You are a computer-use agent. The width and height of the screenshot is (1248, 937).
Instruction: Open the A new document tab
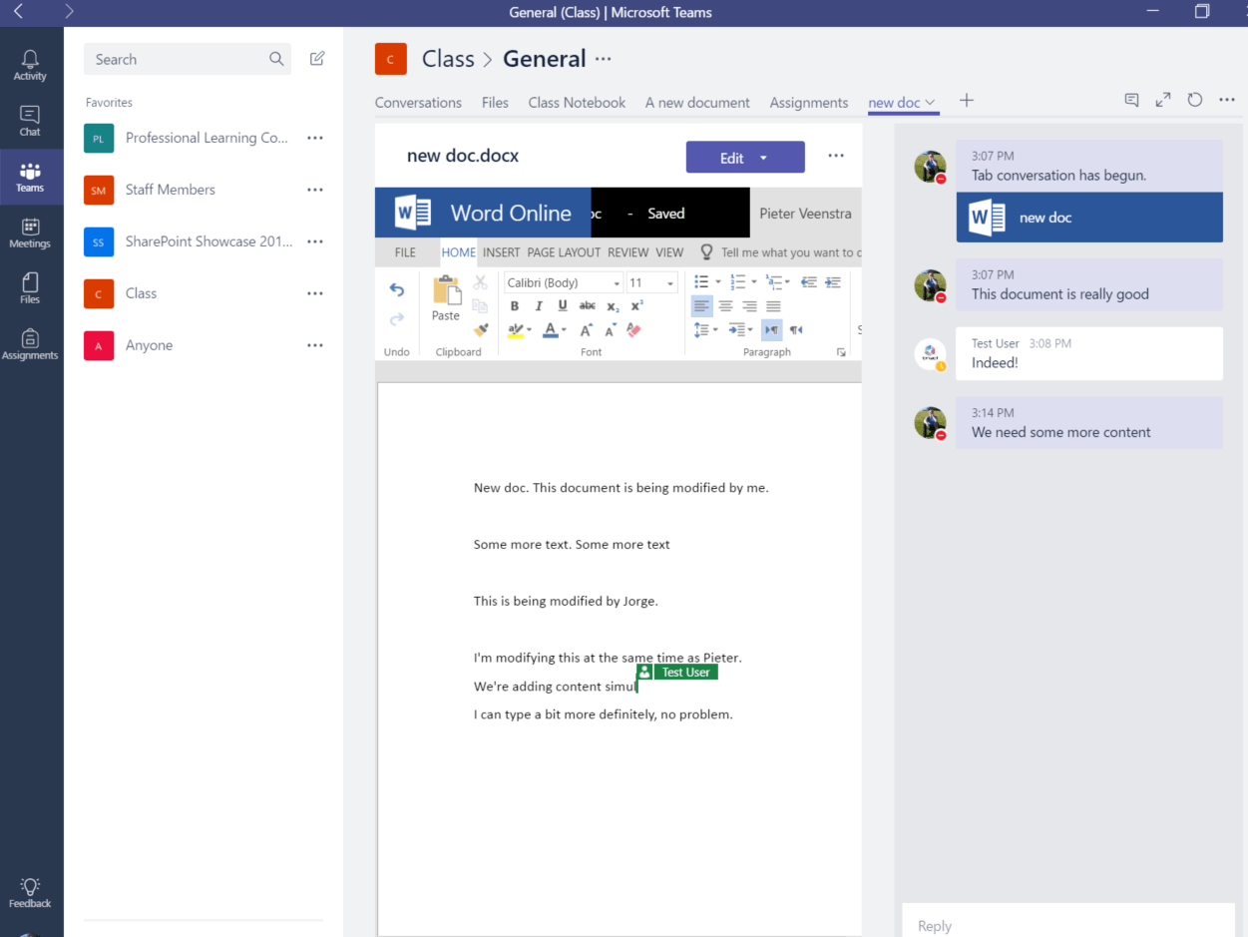coord(697,102)
